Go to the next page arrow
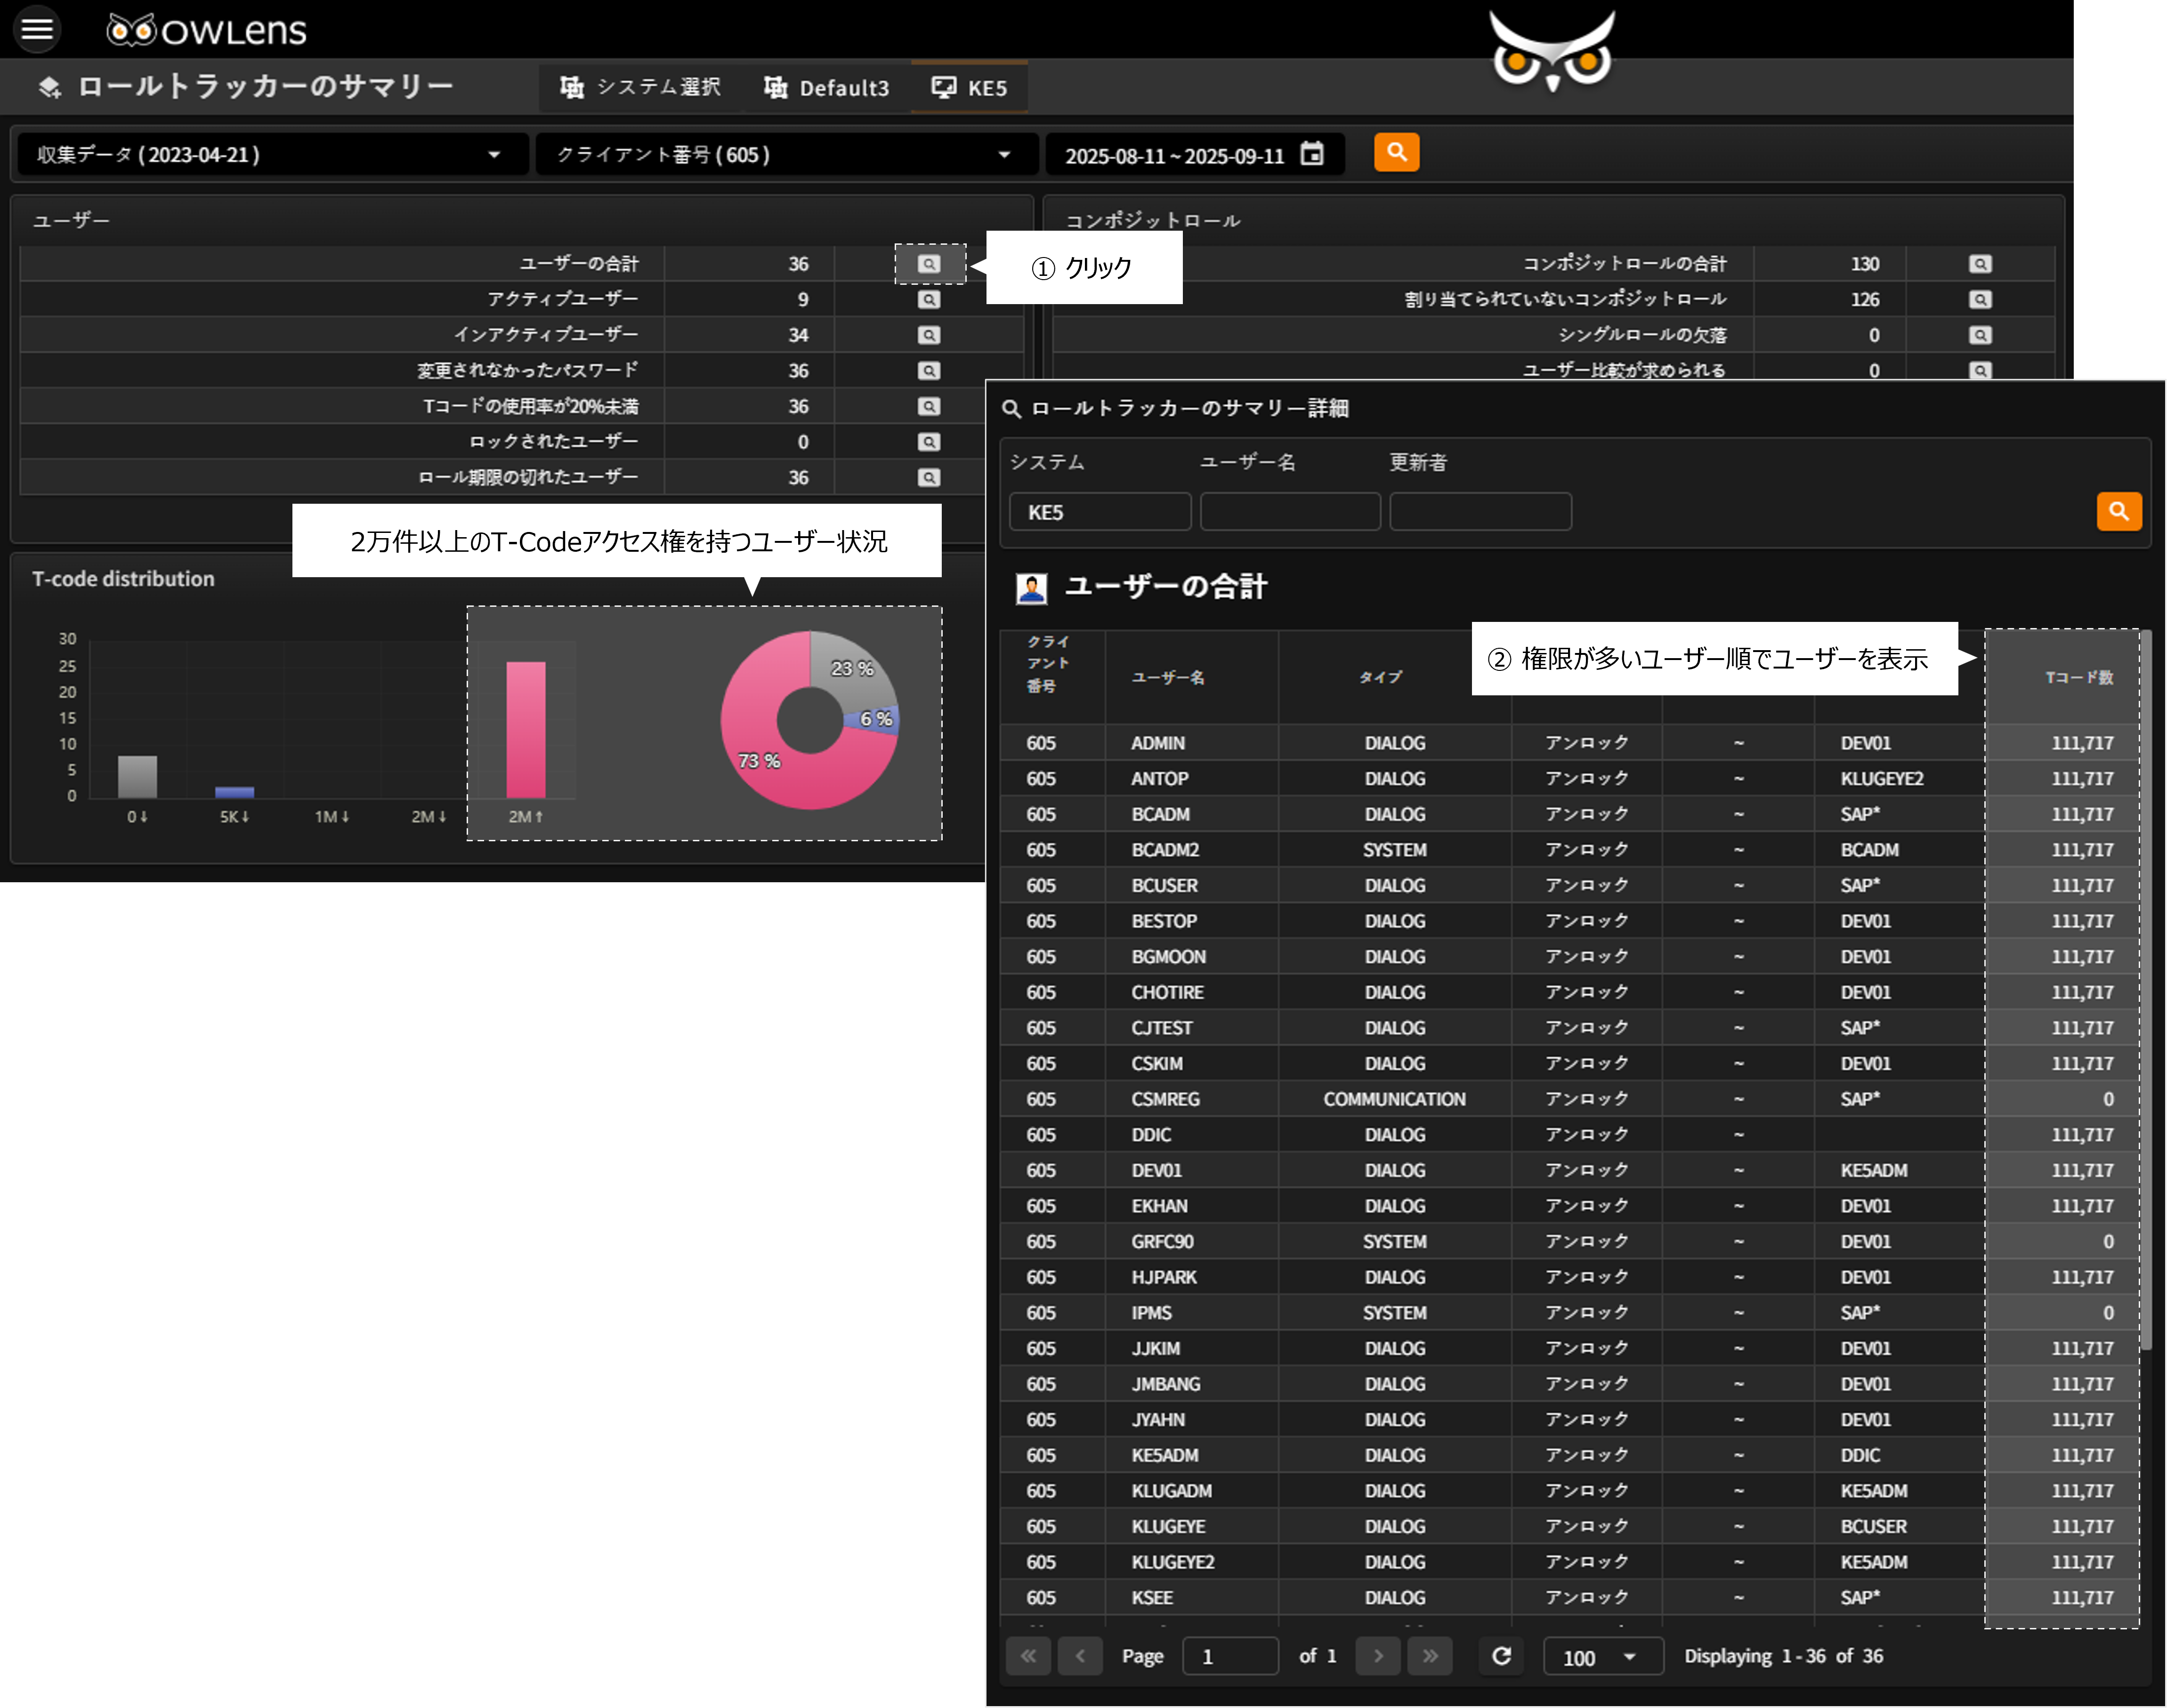This screenshot has height=1708, width=2167. [x=1378, y=1656]
